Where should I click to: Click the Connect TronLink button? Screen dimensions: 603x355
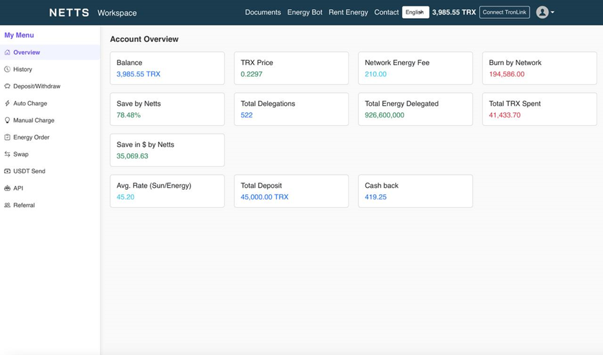tap(504, 12)
